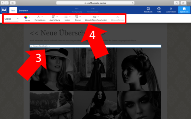Screen dimensions: 191x119
Task: Click the Neue Überschrift heading text
Action: coord(68,33)
